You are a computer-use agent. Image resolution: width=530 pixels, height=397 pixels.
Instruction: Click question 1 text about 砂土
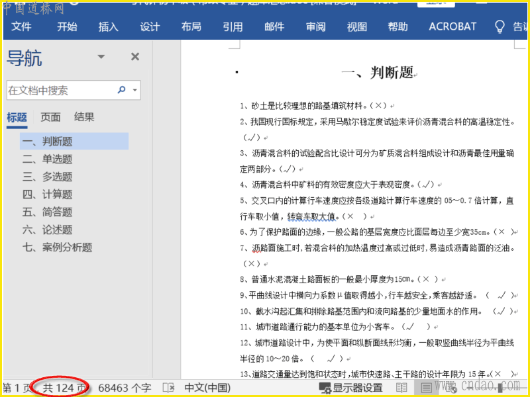[313, 106]
